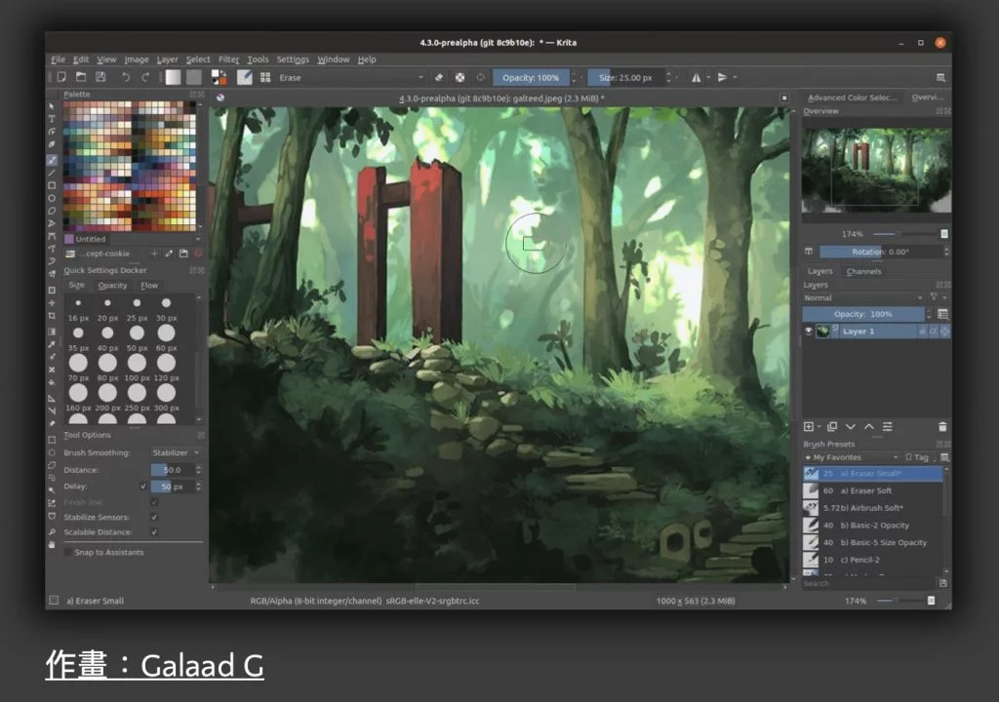The height and width of the screenshot is (702, 999).
Task: Click the top toolbar Opacity slider
Action: pos(531,77)
